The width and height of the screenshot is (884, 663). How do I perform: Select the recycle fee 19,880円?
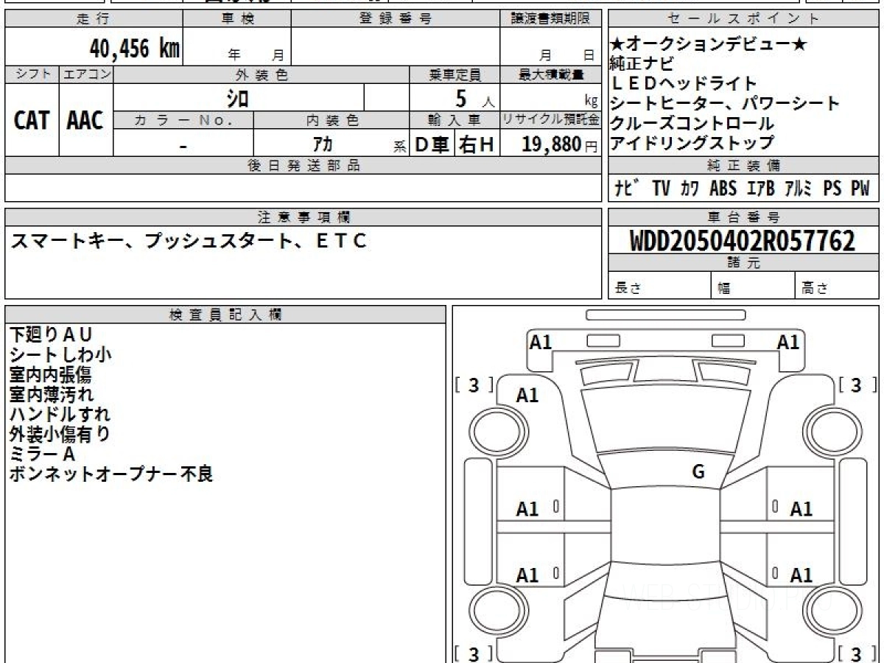[559, 144]
